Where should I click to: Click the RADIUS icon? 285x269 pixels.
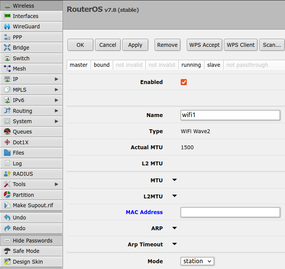[7, 174]
